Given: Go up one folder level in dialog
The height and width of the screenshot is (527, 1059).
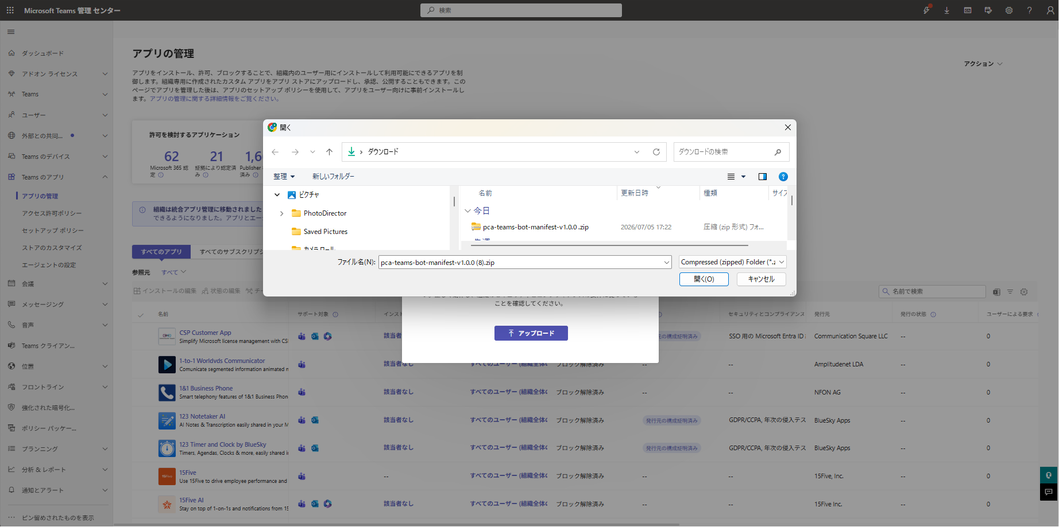Looking at the screenshot, I should coord(329,152).
